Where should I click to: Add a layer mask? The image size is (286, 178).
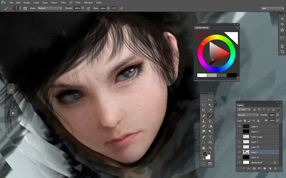point(254,168)
